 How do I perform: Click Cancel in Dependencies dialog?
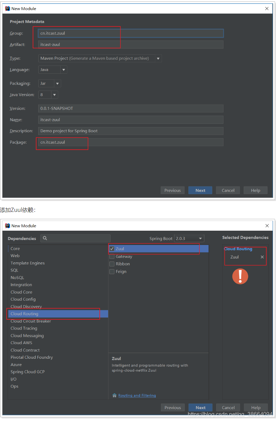pyautogui.click(x=228, y=408)
